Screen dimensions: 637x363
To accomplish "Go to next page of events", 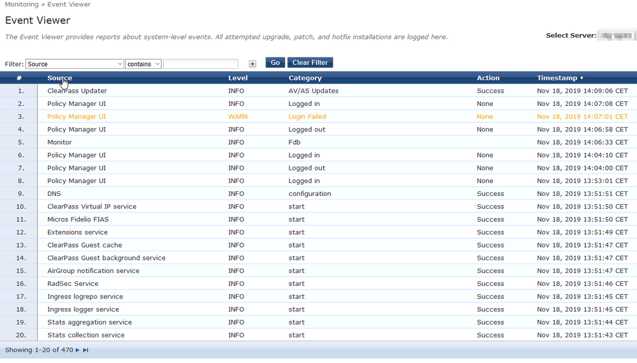I will [x=78, y=350].
